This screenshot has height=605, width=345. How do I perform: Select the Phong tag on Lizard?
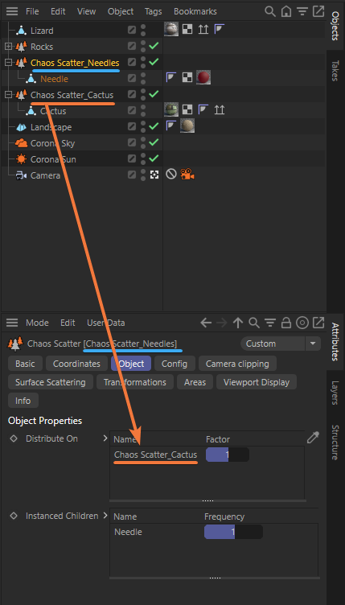(220, 28)
